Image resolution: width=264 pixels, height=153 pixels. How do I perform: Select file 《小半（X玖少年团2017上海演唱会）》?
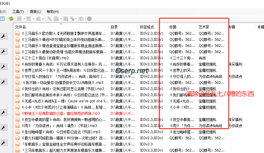coord(64,107)
